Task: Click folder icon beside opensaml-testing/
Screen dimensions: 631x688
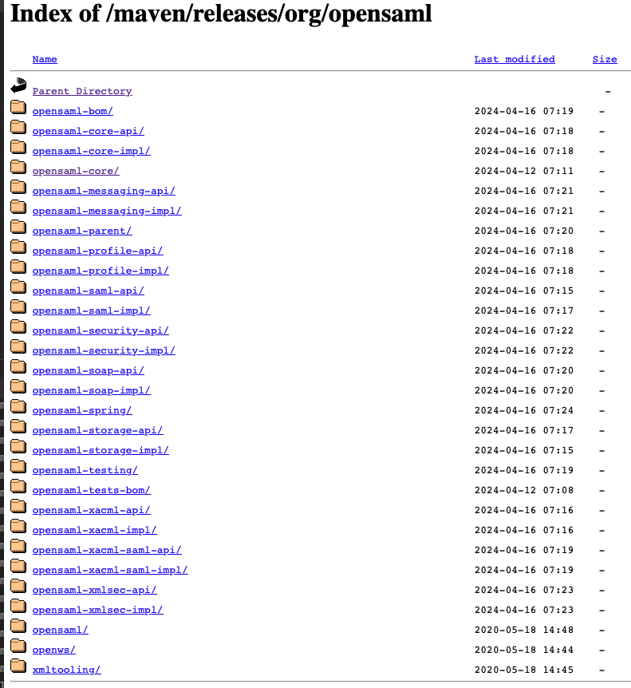Action: click(18, 466)
